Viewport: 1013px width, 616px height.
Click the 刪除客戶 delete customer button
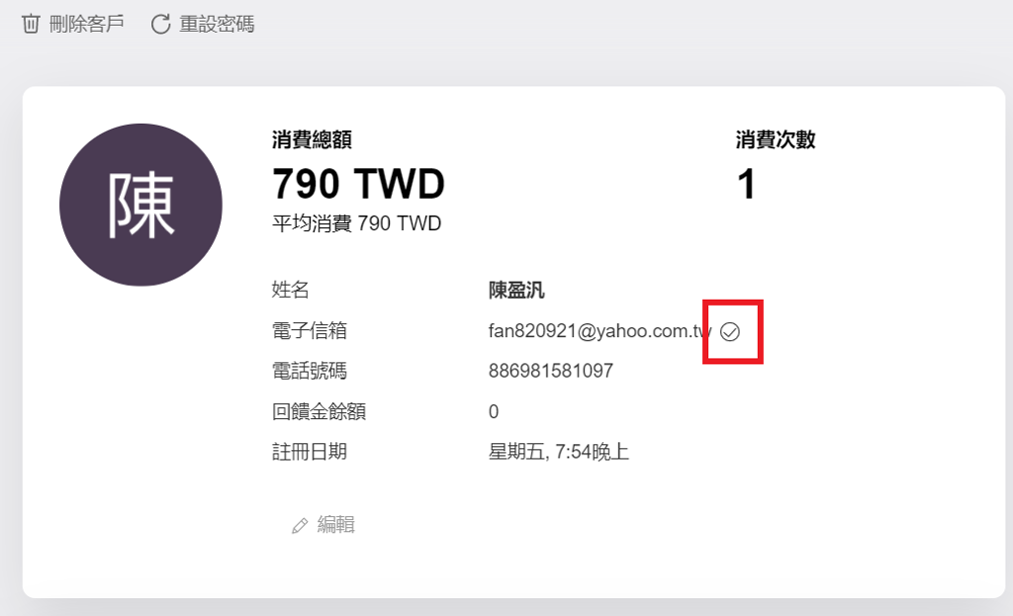pos(73,24)
